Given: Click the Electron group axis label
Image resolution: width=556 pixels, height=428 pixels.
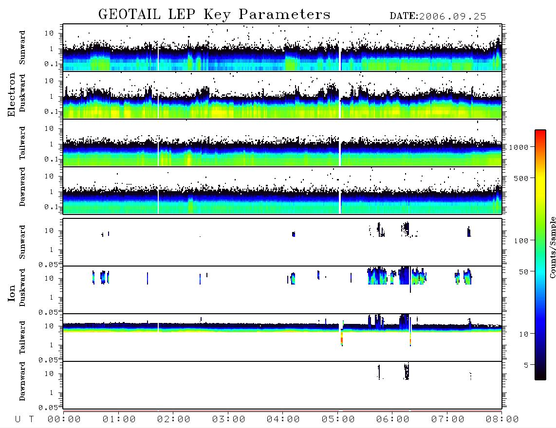Looking at the screenshot, I should point(12,94).
